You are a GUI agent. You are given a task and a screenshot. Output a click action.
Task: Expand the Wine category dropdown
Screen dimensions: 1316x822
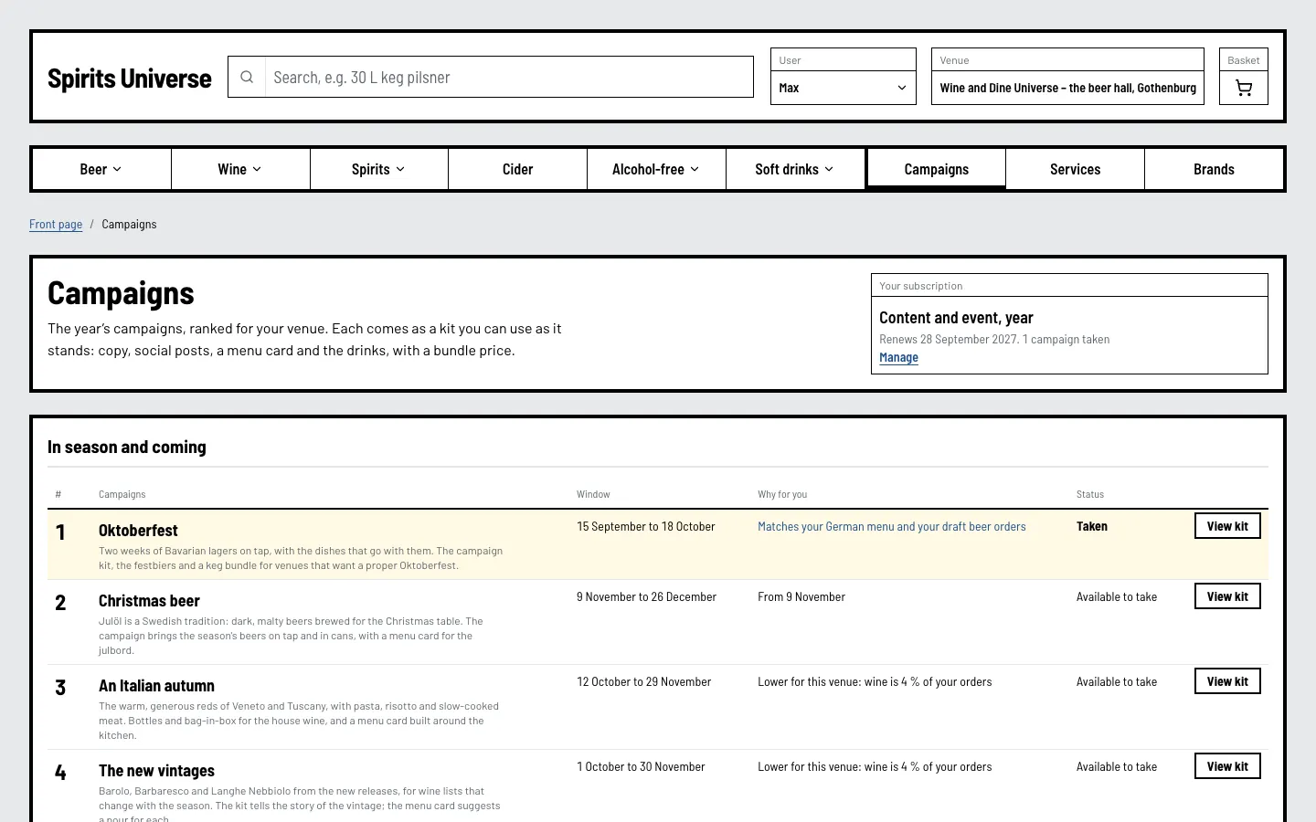click(240, 169)
